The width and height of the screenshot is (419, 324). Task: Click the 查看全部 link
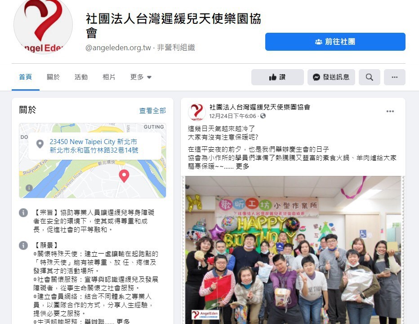(152, 111)
